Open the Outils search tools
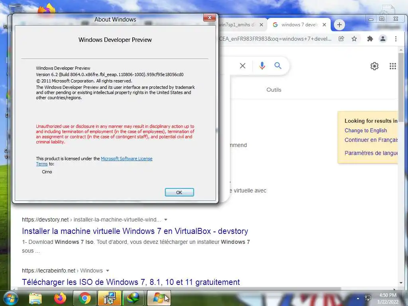Viewport: 408px width, 306px height. click(274, 90)
